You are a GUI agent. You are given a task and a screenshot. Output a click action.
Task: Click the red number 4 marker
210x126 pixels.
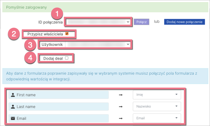click(x=31, y=58)
